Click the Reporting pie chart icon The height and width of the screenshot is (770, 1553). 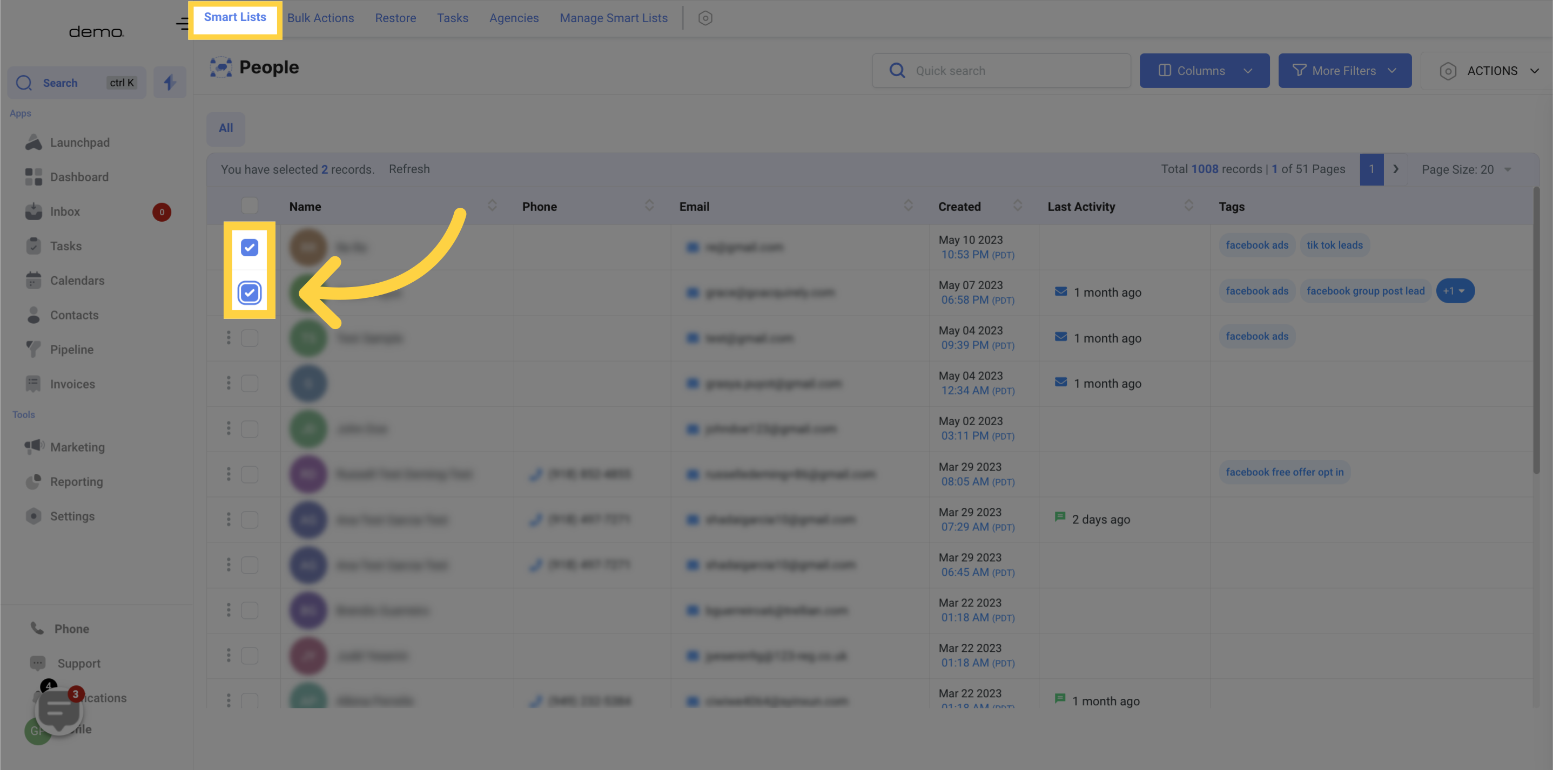(33, 481)
